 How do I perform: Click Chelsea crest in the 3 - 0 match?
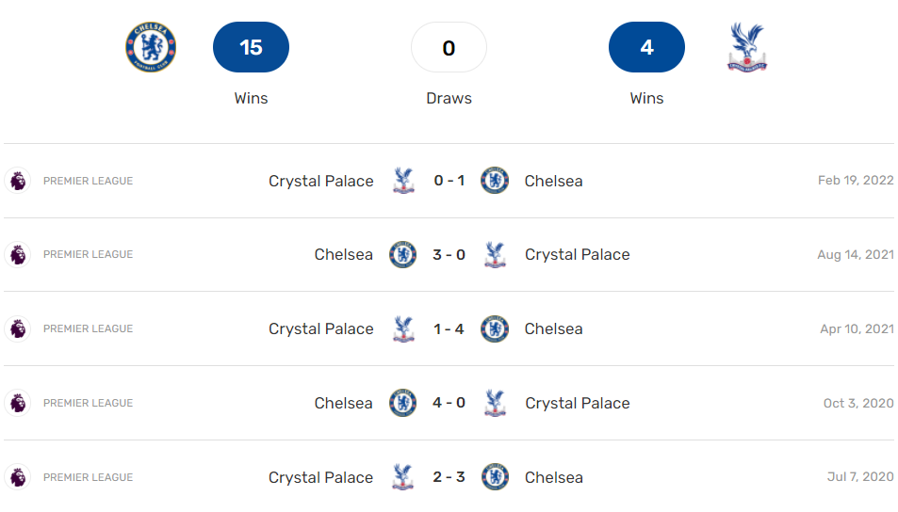tap(403, 254)
